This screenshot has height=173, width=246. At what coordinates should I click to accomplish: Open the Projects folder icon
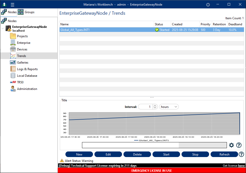(x=13, y=36)
